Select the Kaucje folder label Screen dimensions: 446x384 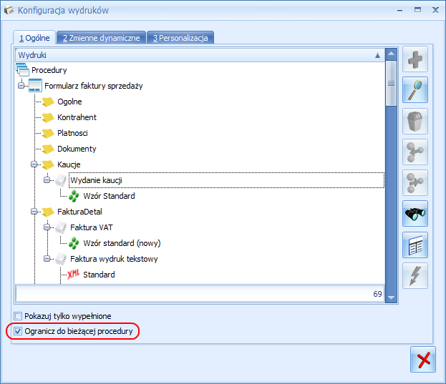pyautogui.click(x=69, y=164)
